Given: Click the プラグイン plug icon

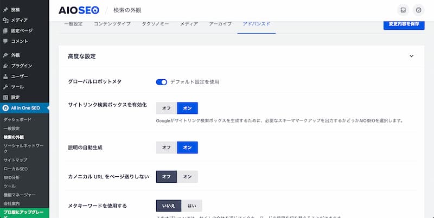Looking at the screenshot, I should pyautogui.click(x=5, y=66).
